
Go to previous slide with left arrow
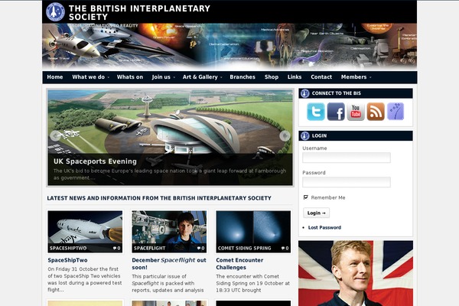(55, 136)
